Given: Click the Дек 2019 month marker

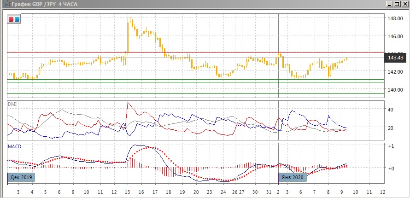Looking at the screenshot, I should point(21,177).
